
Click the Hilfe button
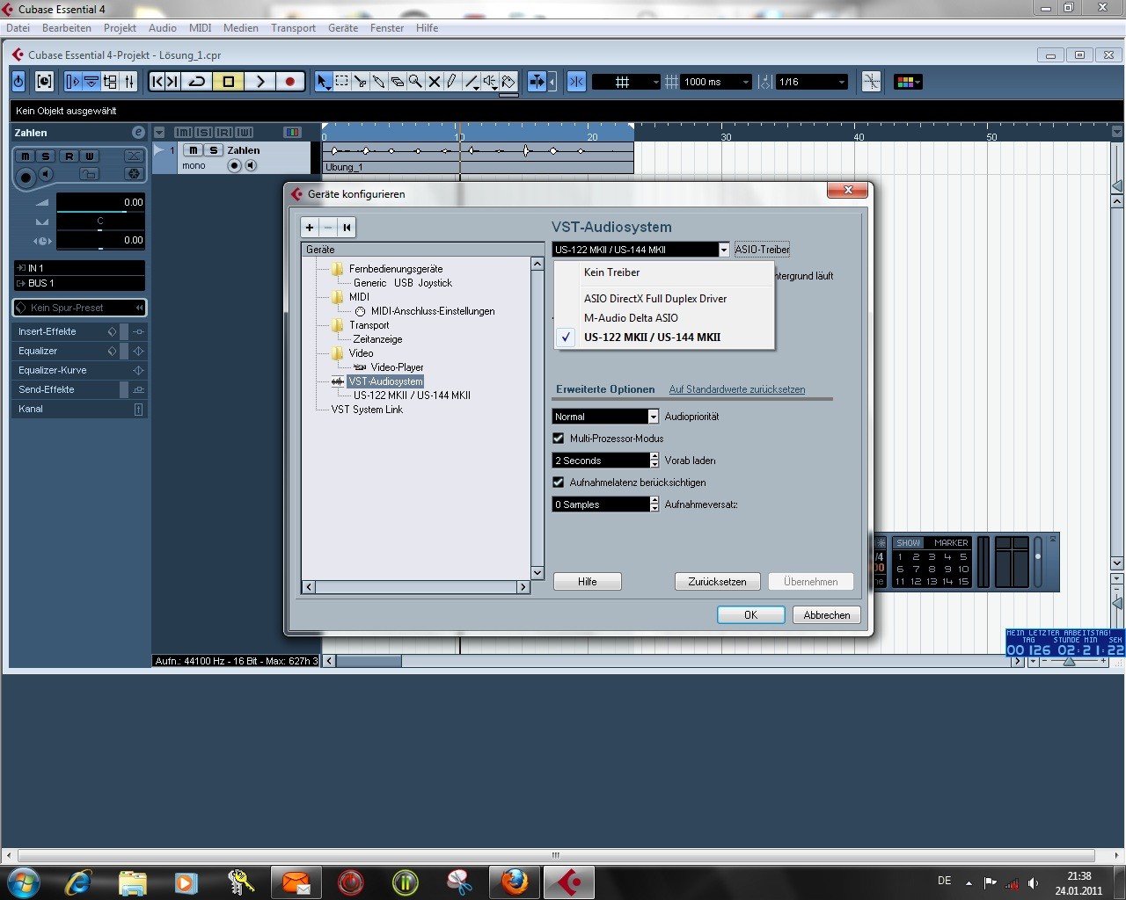(x=588, y=582)
